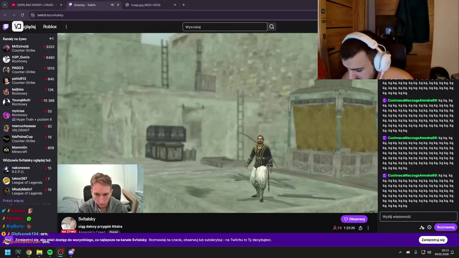Open chat settings gear icon
Viewport: 459px width, 258px height.
click(429, 227)
